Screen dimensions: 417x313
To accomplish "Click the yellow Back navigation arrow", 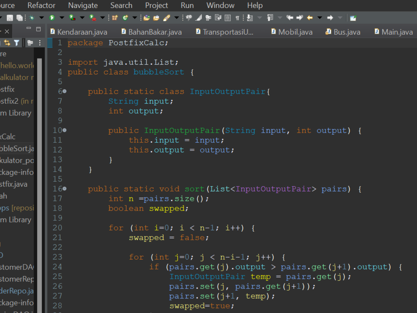I will tap(309, 18).
